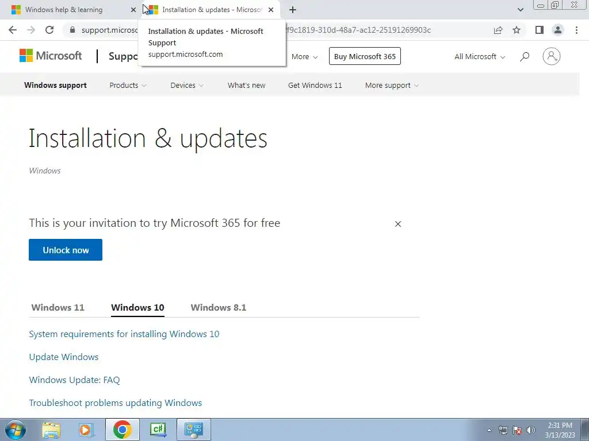Open the Action Center flag icon
The height and width of the screenshot is (441, 589).
[x=517, y=431]
